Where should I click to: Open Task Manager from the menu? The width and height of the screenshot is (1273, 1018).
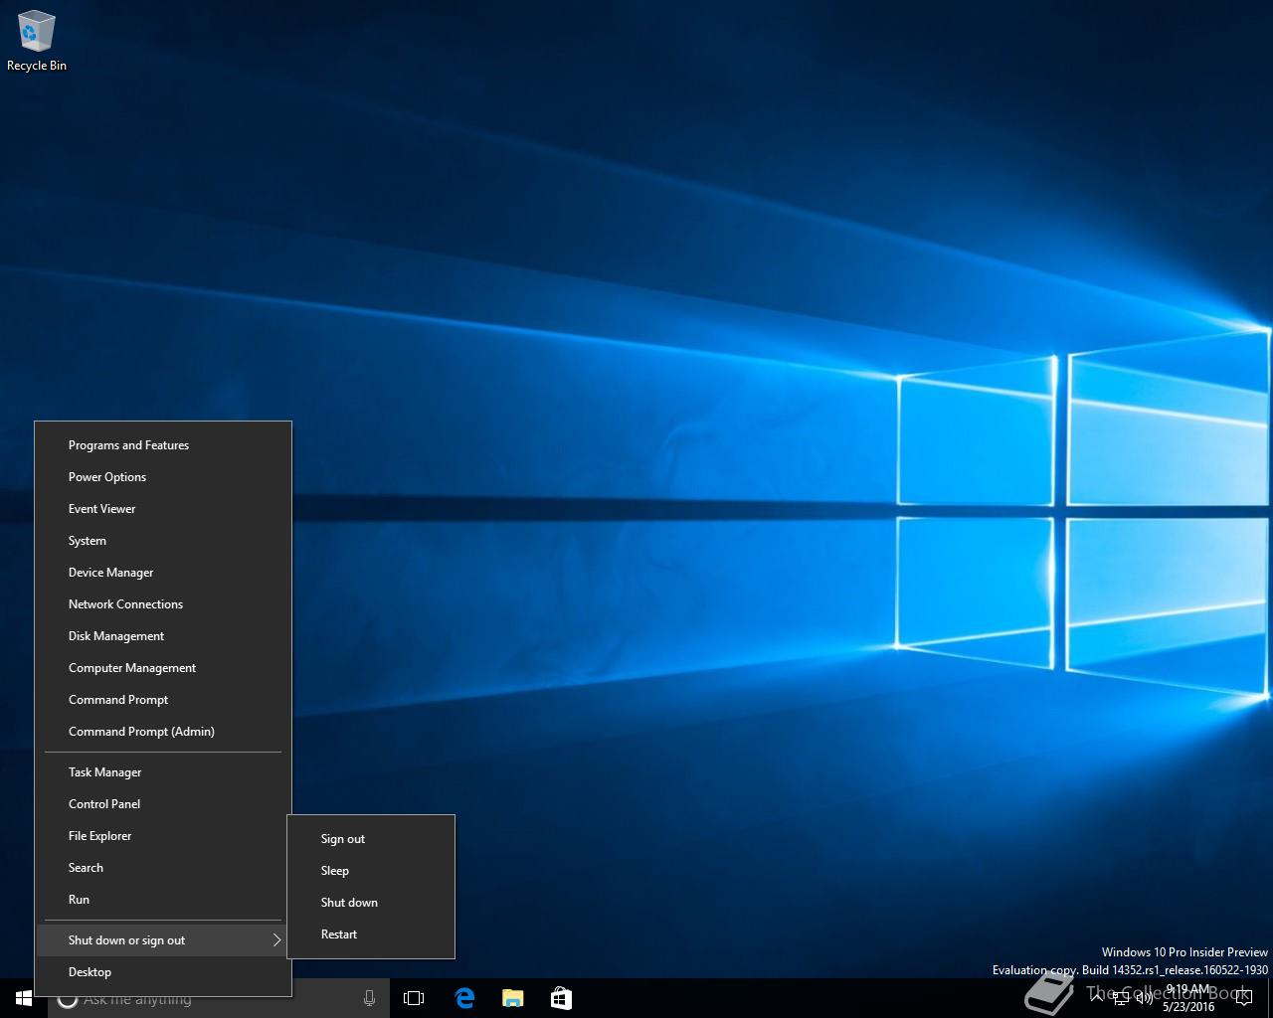(x=164, y=772)
